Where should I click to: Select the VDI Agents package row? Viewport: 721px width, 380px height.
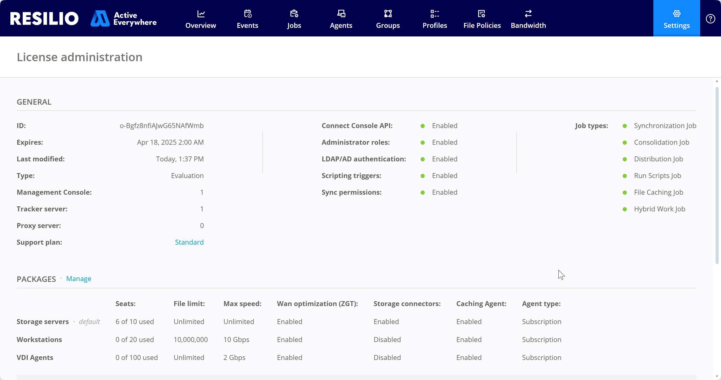(x=35, y=358)
